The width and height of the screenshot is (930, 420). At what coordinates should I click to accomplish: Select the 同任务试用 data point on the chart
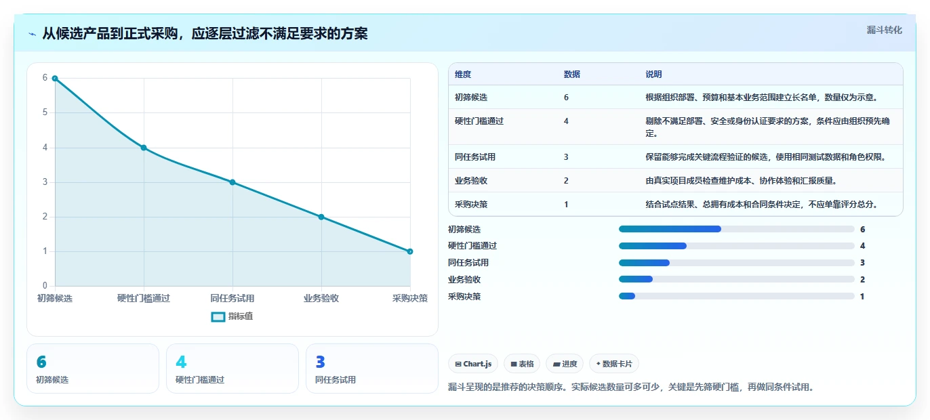[232, 182]
